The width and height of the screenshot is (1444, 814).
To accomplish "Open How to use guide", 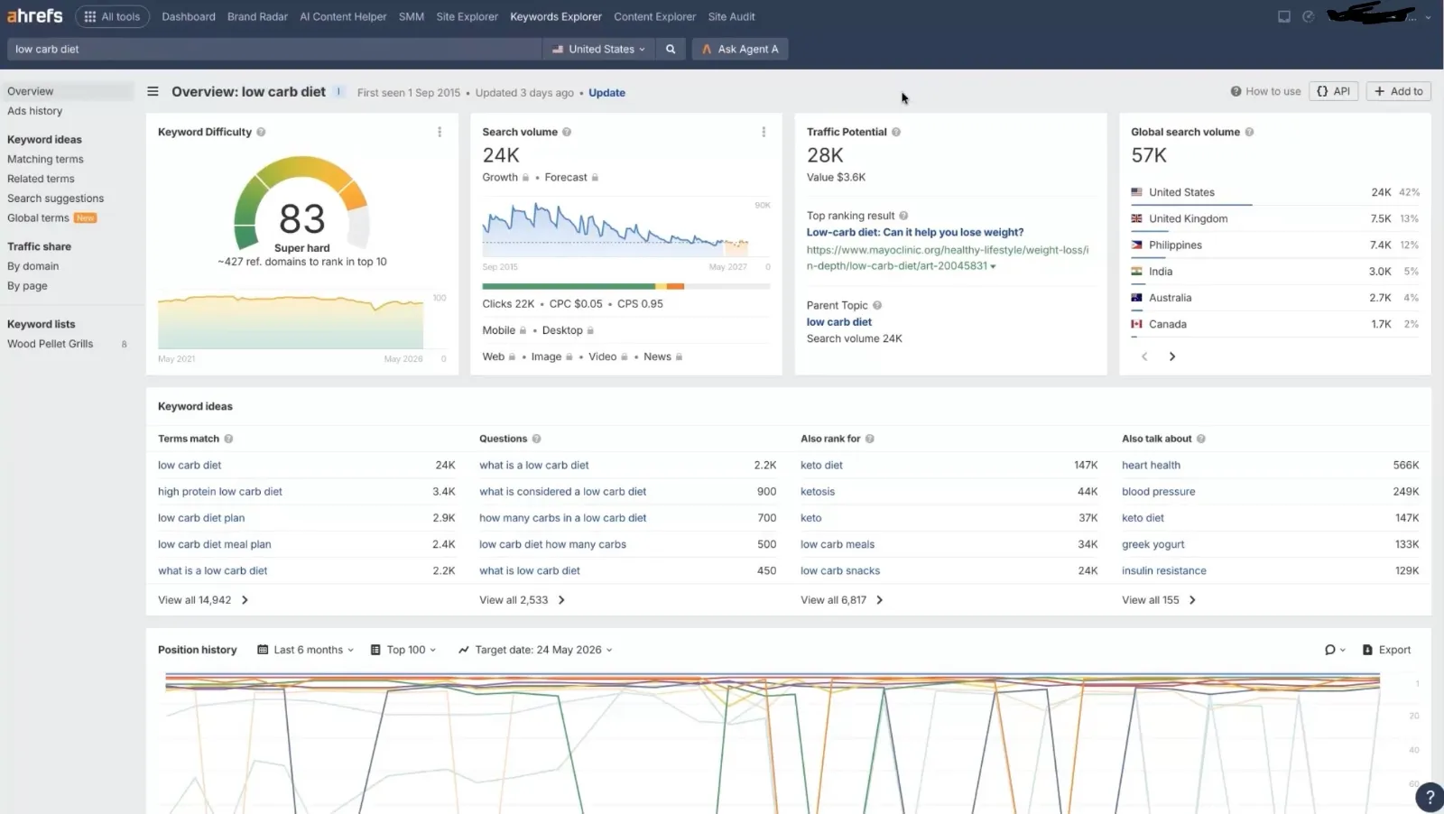I will click(x=1265, y=91).
